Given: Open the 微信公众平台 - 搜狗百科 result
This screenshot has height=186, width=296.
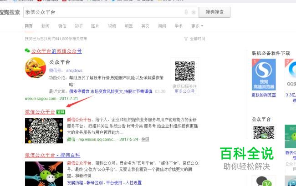Looking at the screenshot, I should [52, 155].
